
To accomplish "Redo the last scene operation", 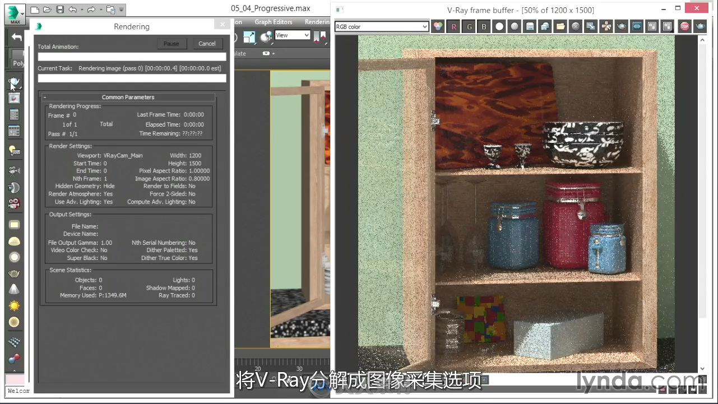I will coord(91,10).
